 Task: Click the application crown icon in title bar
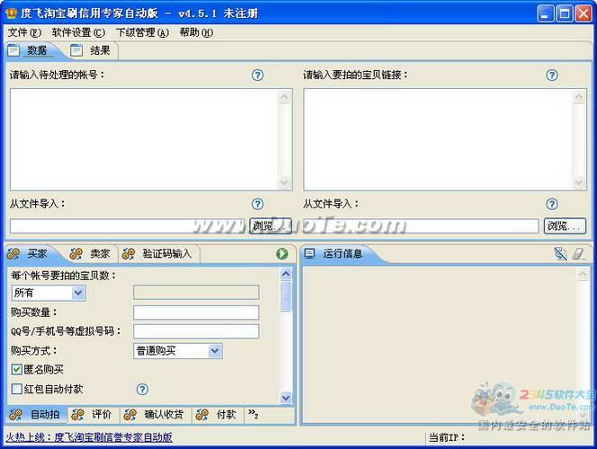12,13
